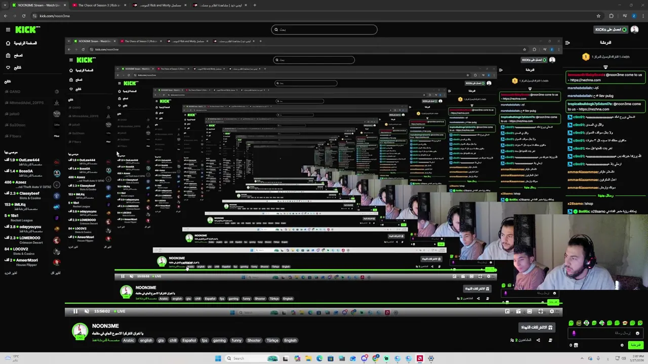Open the user avatar menu in Kick header
Viewport: 648px width, 364px height.
[635, 29]
